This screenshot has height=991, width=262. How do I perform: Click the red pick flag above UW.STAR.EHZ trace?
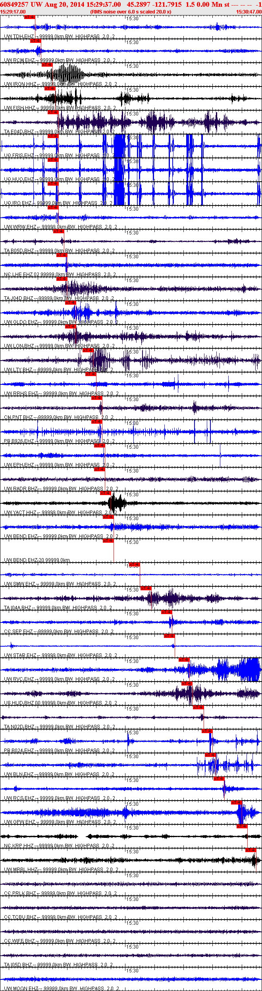[x=169, y=636]
